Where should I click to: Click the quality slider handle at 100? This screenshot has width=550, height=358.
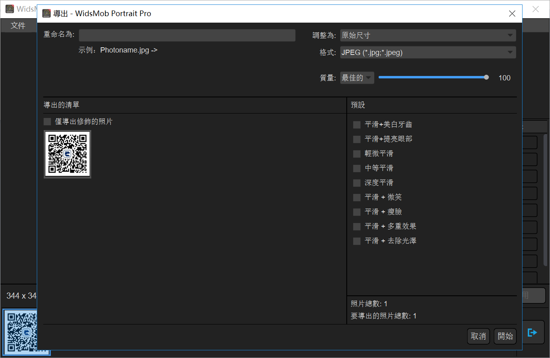tap(486, 77)
